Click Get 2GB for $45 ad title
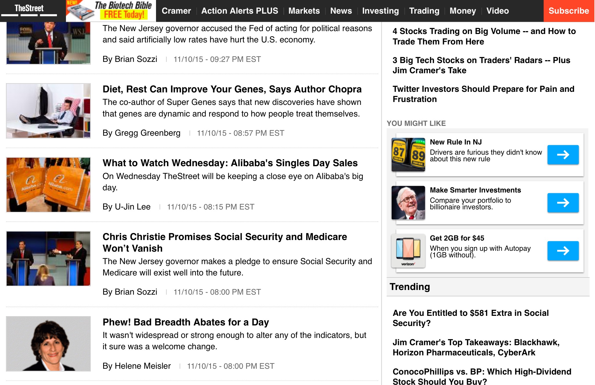595x385 pixels. 457,238
